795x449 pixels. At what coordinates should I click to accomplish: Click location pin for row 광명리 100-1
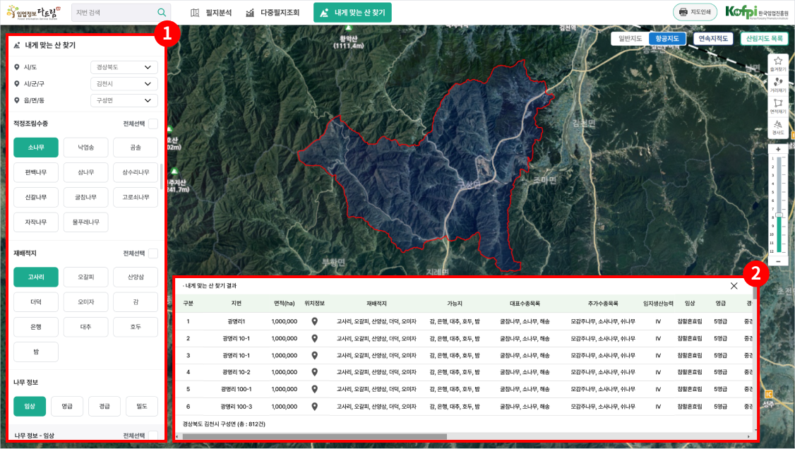click(314, 389)
